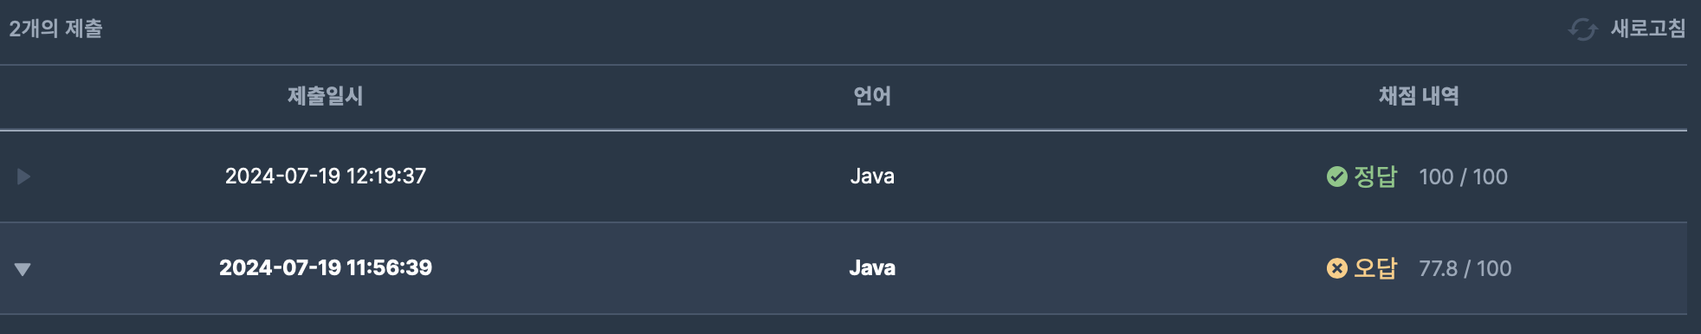Collapse the 11:56:39 submission row
Viewport: 1701px width, 334px height.
click(23, 269)
